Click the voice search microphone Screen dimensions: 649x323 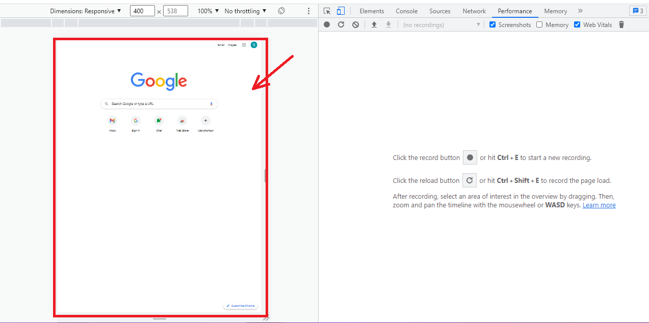[211, 104]
